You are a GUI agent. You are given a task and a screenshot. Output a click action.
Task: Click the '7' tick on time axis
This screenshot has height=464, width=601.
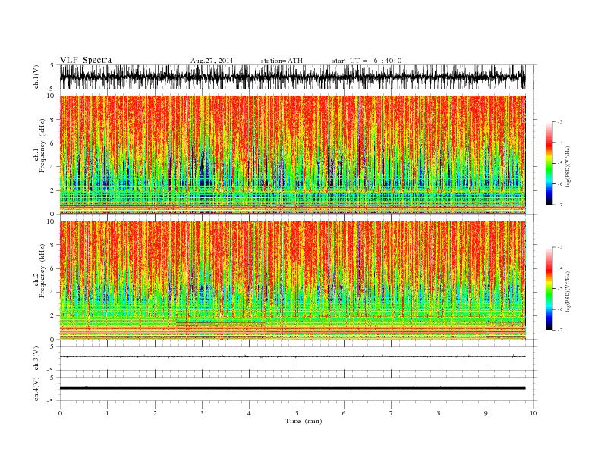[392, 413]
